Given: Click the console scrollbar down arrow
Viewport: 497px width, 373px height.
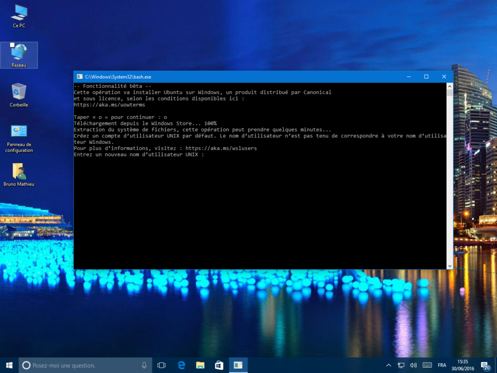Looking at the screenshot, I should coord(450,265).
